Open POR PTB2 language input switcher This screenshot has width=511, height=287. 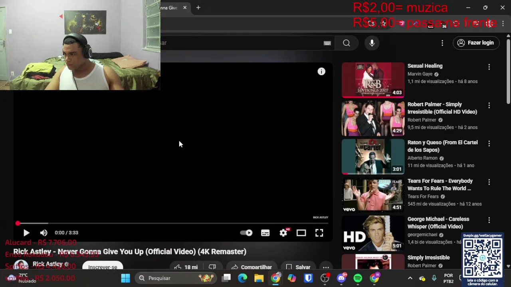[449, 278]
